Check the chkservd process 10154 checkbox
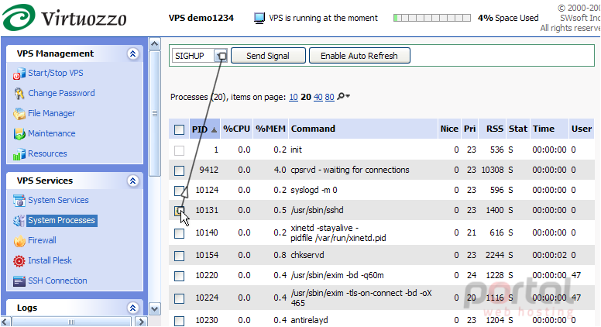 coord(179,256)
